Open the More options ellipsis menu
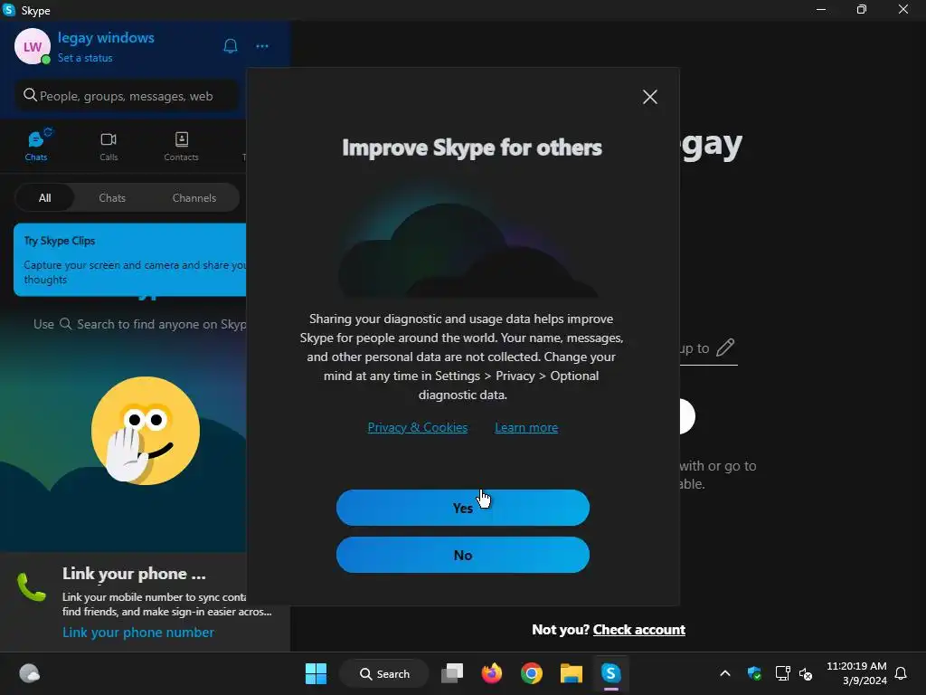Viewport: 926px width, 695px height. (x=262, y=46)
